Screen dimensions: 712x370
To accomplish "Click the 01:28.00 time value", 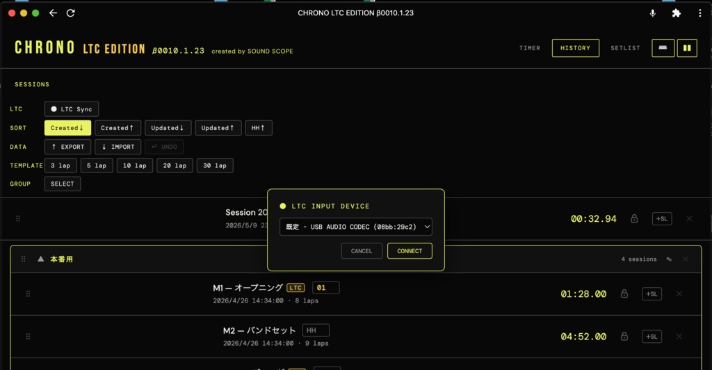I will click(x=583, y=294).
